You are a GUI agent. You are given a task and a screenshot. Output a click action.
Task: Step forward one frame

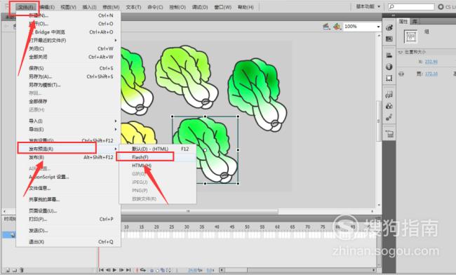coord(121,270)
